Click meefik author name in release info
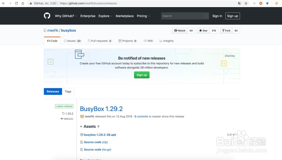This screenshot has width=282, height=160. click(89, 116)
